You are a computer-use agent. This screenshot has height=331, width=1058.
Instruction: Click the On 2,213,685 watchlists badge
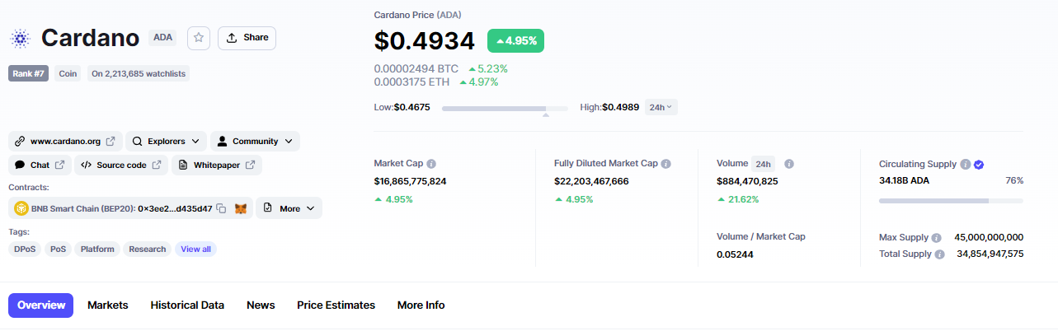click(x=139, y=73)
